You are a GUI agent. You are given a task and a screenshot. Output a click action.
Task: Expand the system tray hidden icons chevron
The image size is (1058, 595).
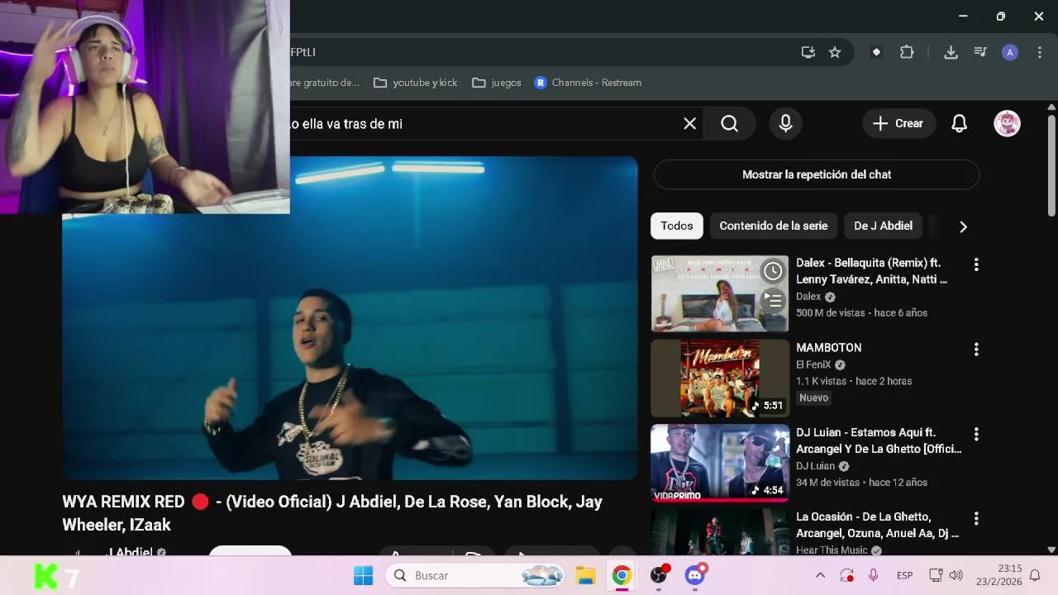(820, 575)
